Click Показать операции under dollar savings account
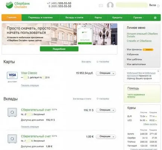 coord(30,127)
